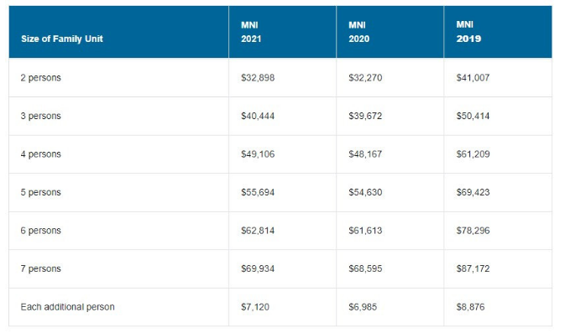Click the '3 persons' row label
The image size is (565, 333).
coord(41,116)
